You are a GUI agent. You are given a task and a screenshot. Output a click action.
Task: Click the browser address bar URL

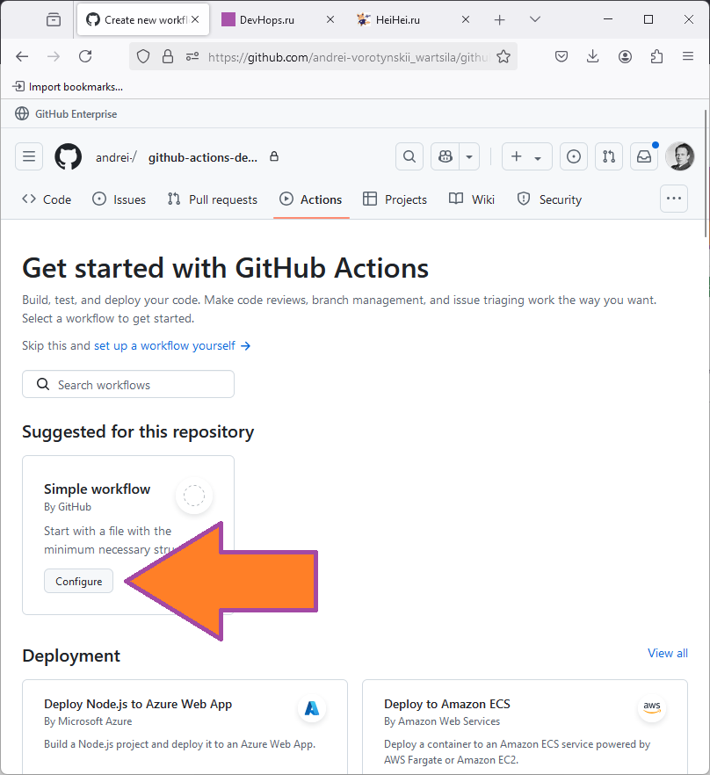tap(349, 57)
